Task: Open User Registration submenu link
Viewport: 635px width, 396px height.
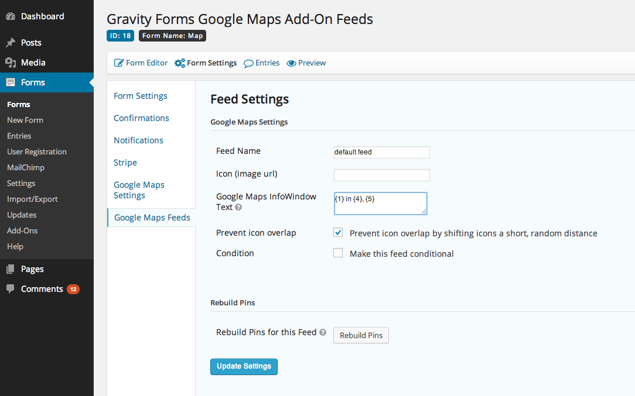Action: click(37, 151)
